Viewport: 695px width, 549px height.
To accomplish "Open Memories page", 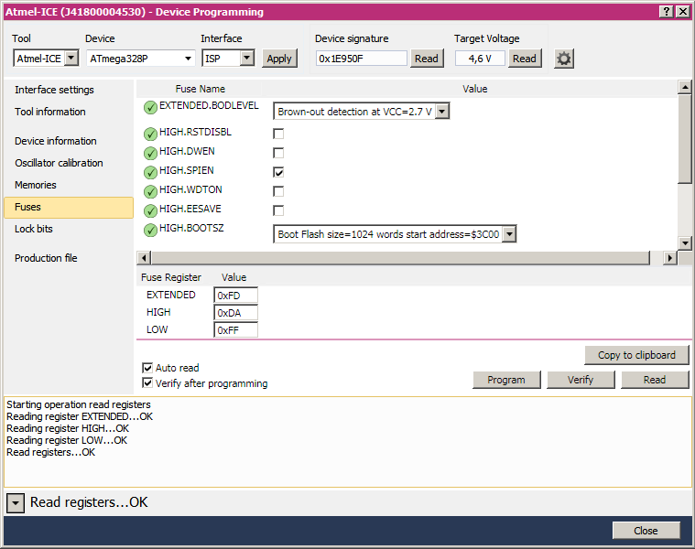I will click(36, 185).
